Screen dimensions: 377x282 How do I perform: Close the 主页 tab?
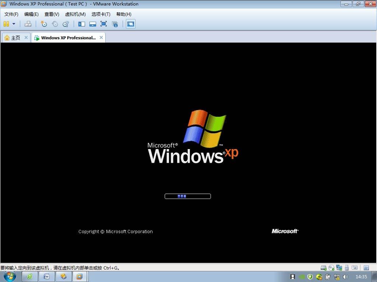coord(26,37)
